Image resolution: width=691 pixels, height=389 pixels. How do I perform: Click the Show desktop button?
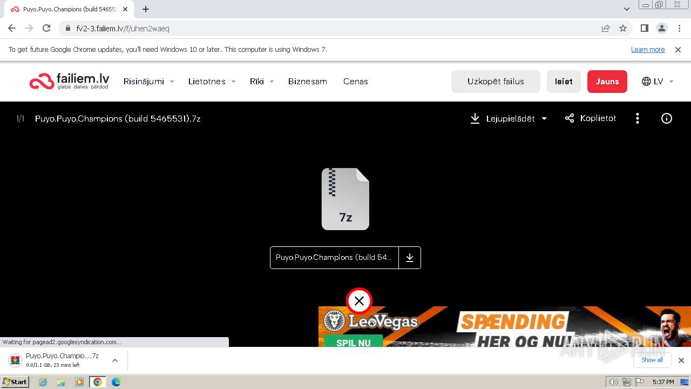tap(685, 382)
